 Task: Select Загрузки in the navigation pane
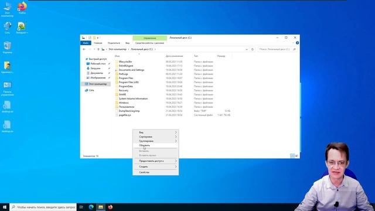point(95,69)
